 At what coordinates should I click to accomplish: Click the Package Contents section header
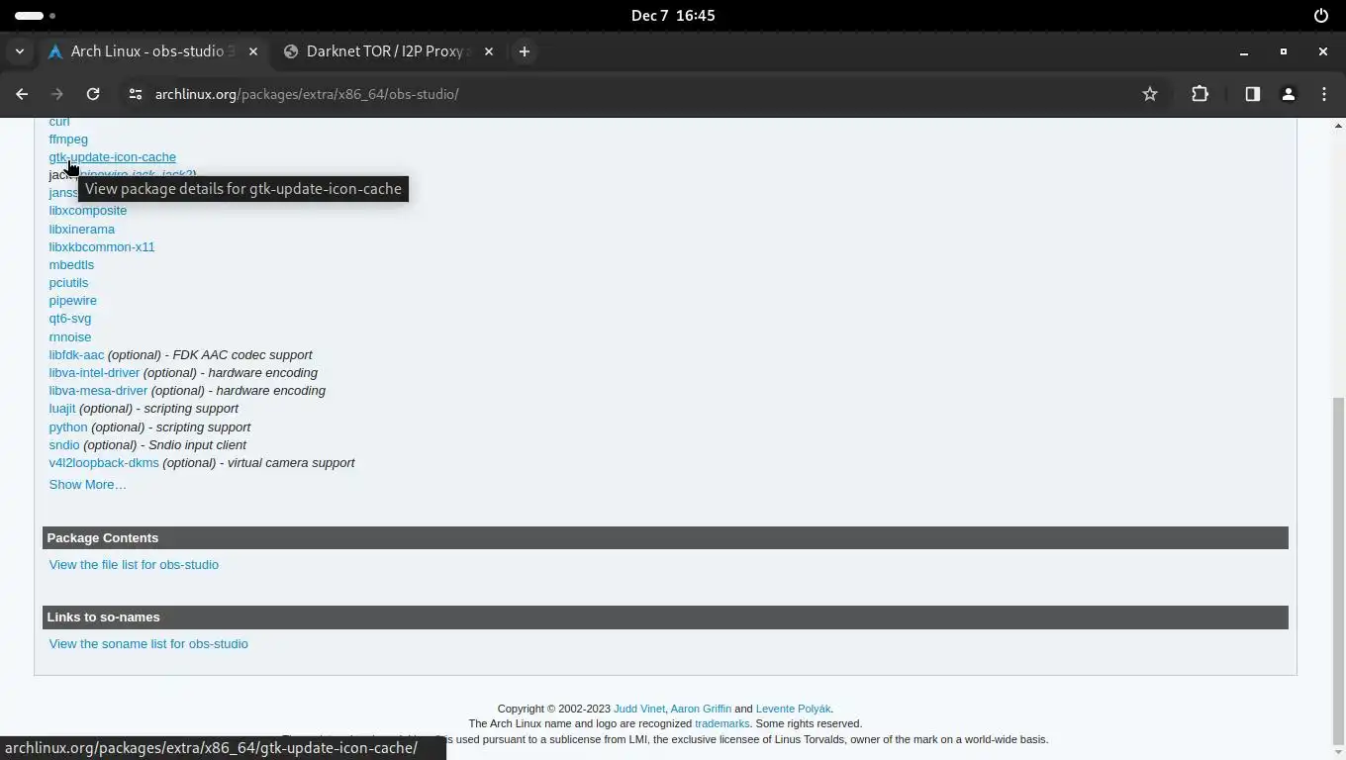665,538
